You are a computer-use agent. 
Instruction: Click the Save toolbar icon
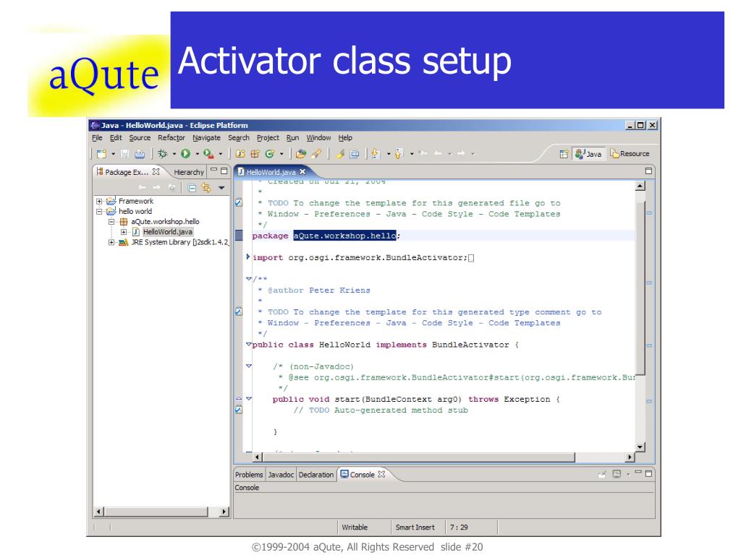click(124, 154)
